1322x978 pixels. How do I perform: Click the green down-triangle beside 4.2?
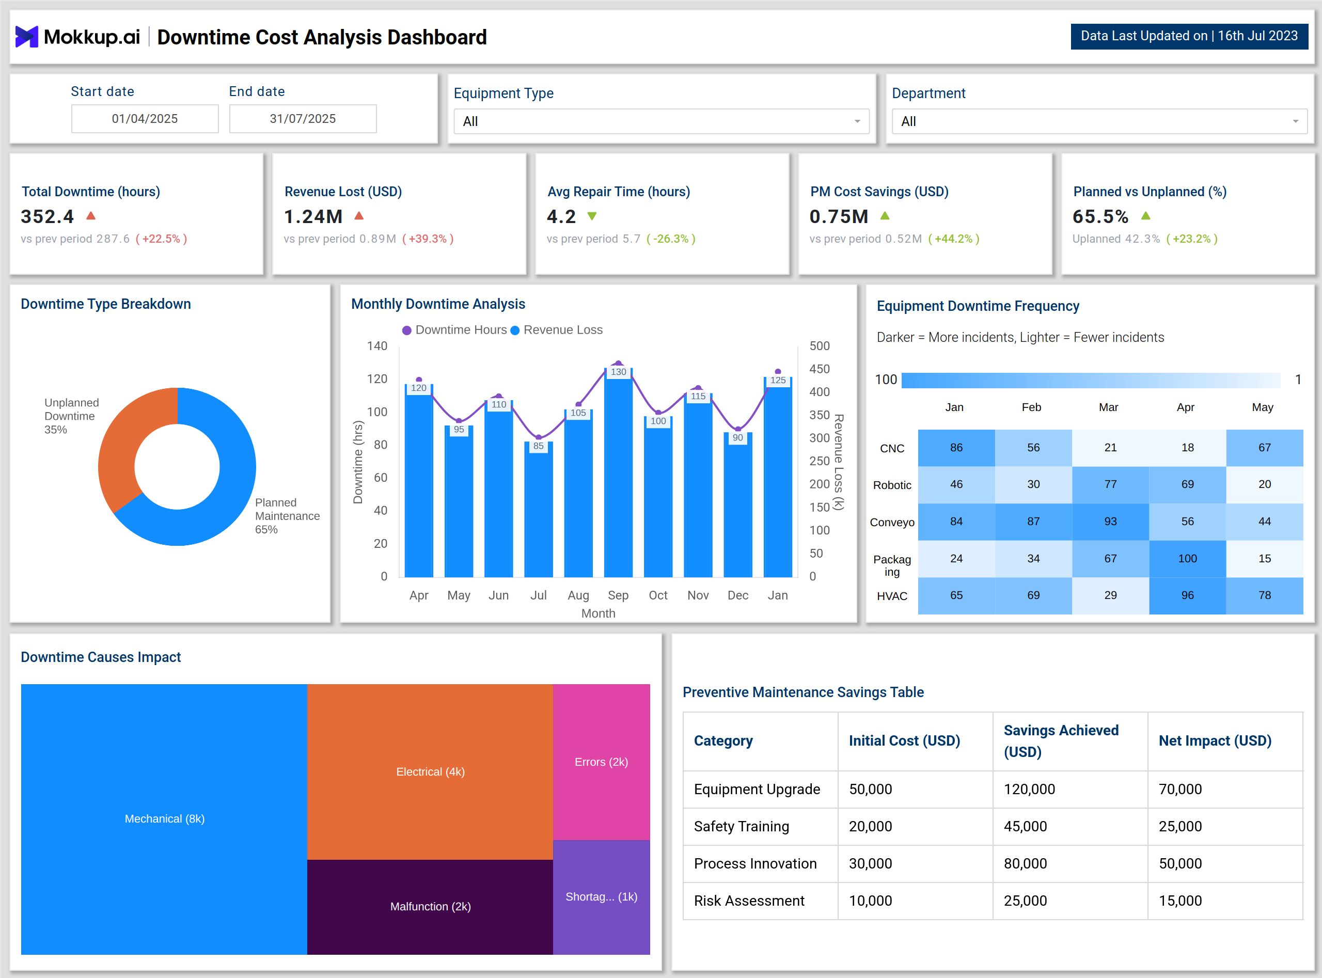point(592,216)
